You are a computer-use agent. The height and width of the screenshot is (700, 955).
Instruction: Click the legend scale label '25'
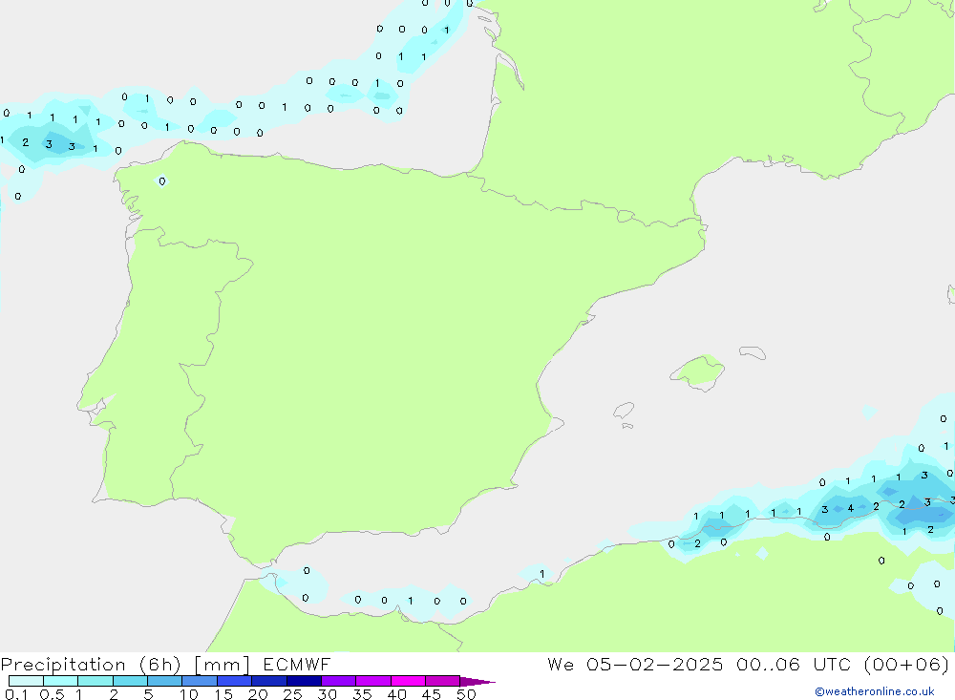293,694
